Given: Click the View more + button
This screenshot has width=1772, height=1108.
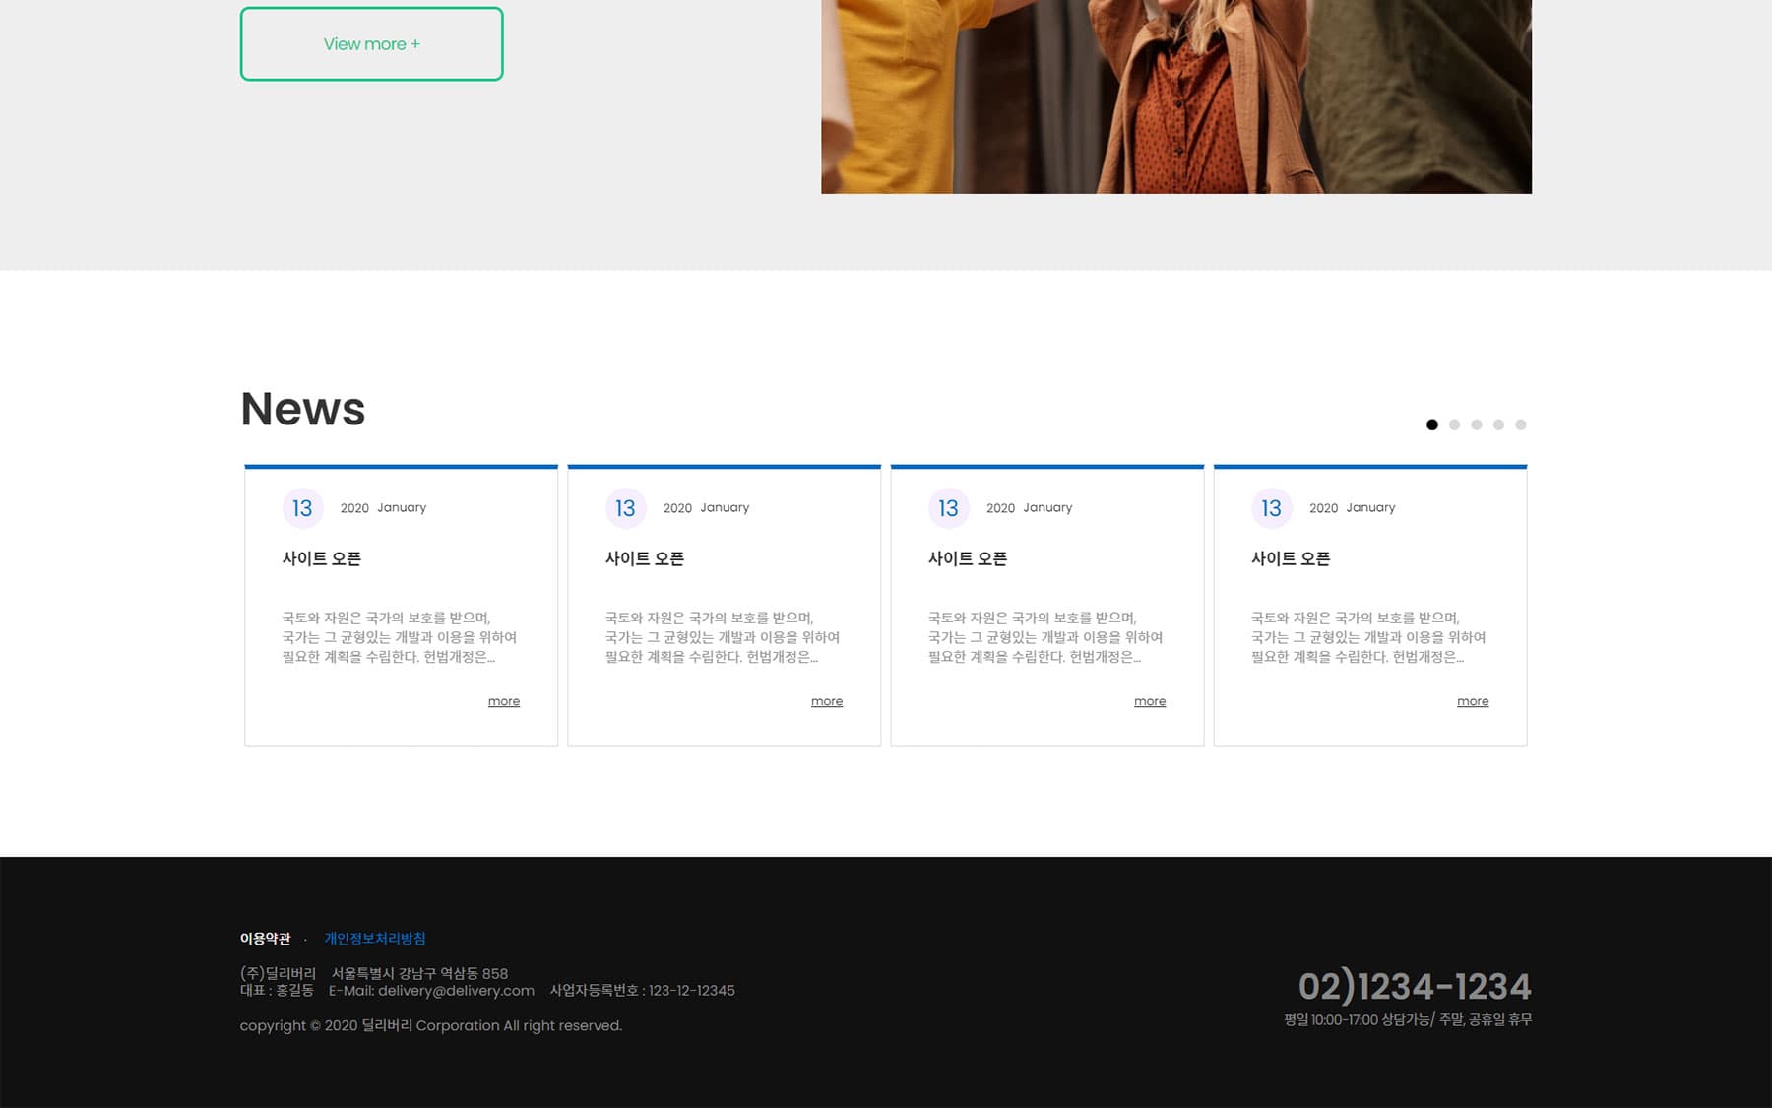Looking at the screenshot, I should tap(371, 43).
